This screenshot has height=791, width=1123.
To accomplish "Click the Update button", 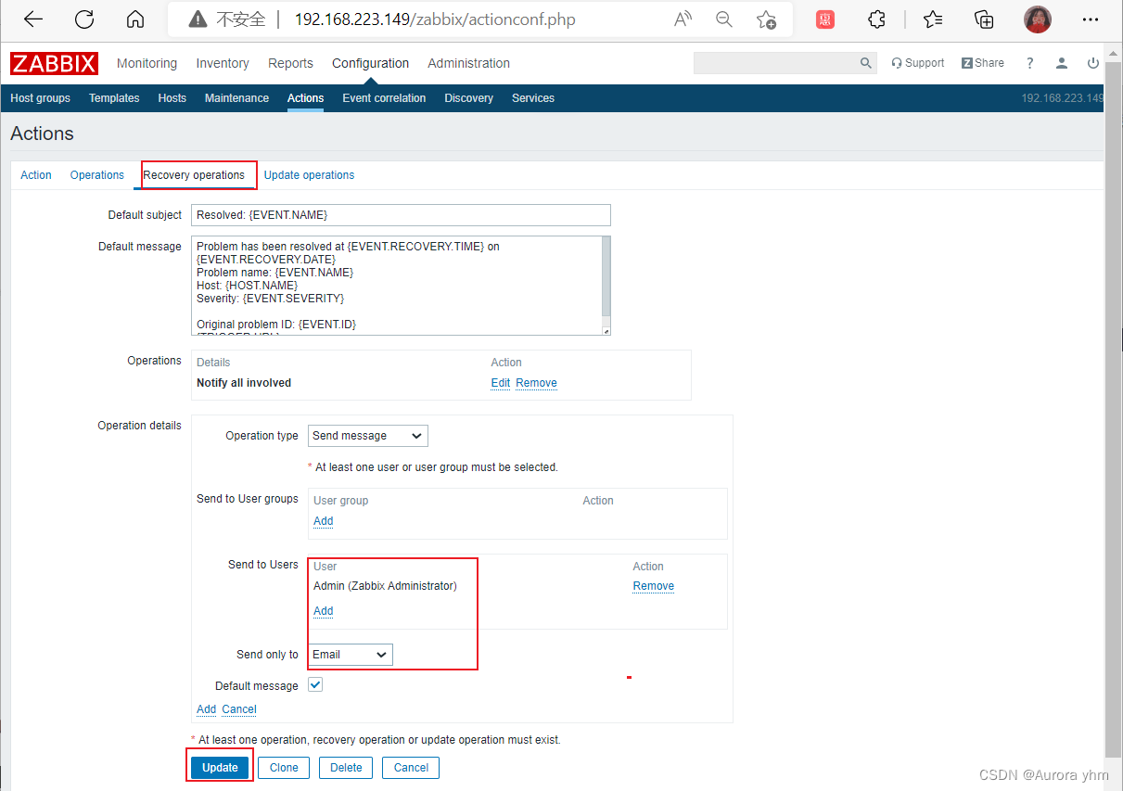I will click(x=220, y=768).
